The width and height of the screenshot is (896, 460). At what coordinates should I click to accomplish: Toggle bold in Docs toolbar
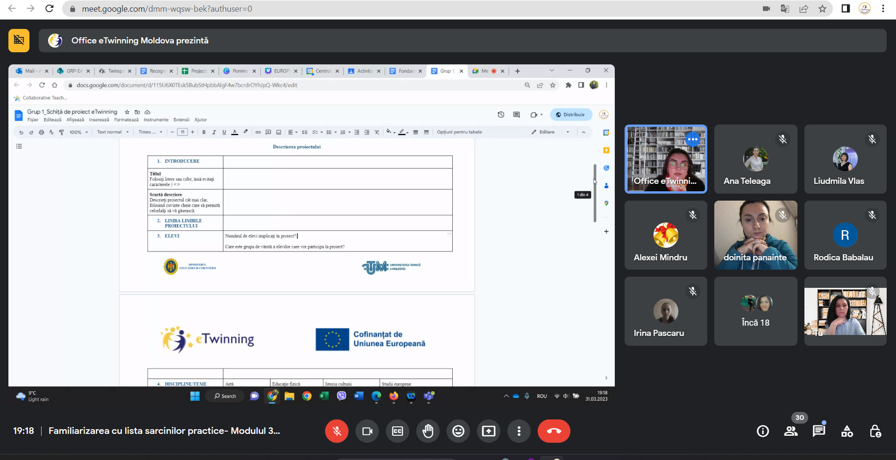pos(204,132)
